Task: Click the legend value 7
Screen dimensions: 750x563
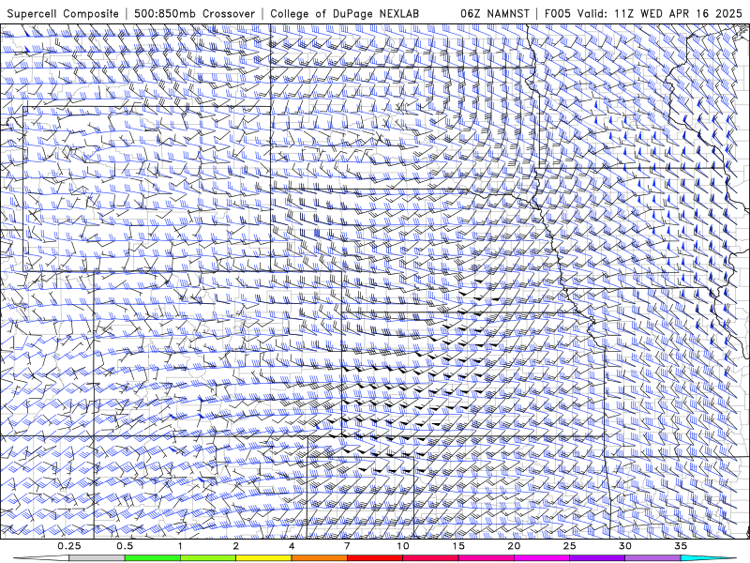Action: (x=347, y=546)
